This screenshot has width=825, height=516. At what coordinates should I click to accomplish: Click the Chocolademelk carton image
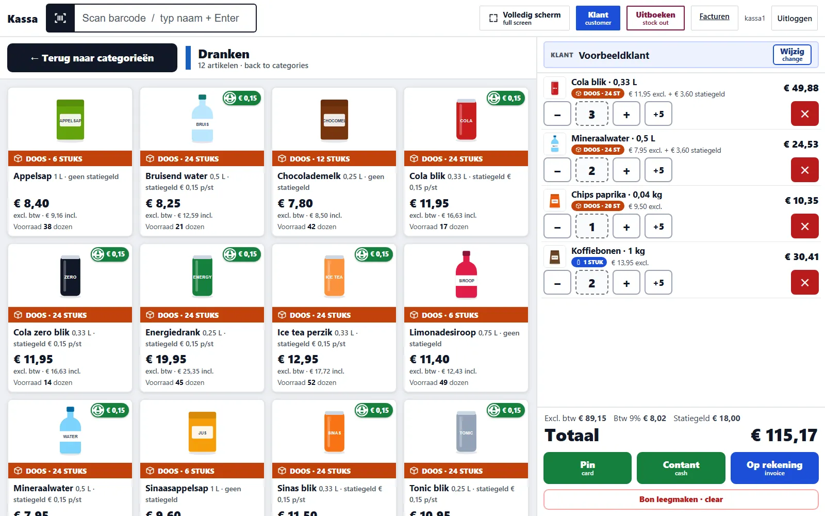[x=334, y=120]
